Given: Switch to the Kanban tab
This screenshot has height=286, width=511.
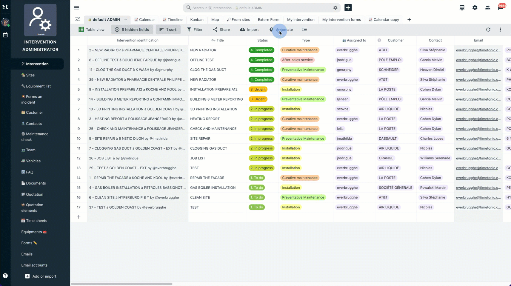Looking at the screenshot, I should (x=197, y=20).
